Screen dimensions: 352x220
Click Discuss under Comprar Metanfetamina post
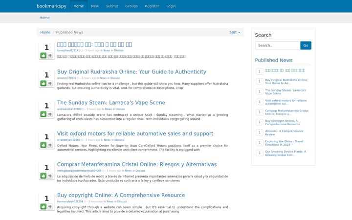pyautogui.click(x=140, y=171)
